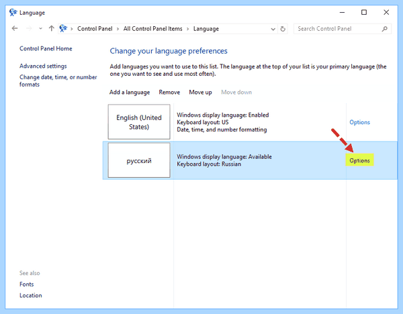
Task: Select the English (United States) tile
Action: pos(139,121)
